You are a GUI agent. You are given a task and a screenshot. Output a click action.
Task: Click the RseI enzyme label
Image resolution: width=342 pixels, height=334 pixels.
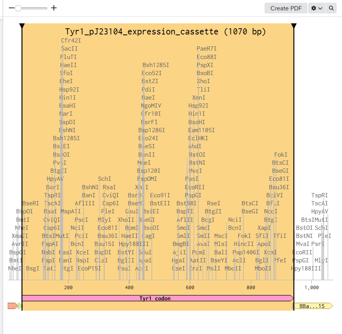(x=214, y=203)
